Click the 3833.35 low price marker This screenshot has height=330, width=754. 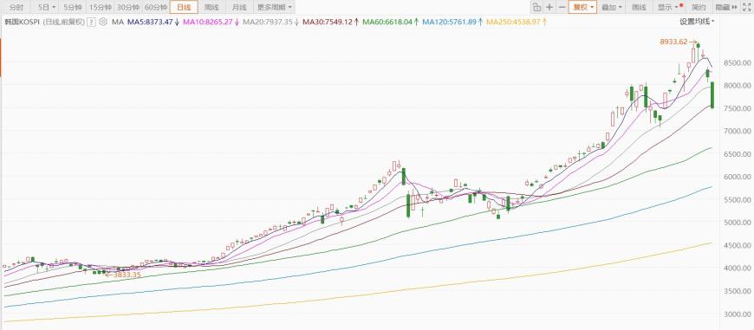127,275
